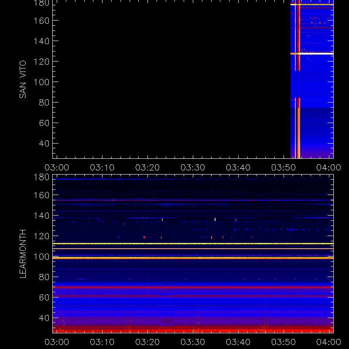The image size is (349, 349).
Task: Select the 40 tick label on SAN VITO plot
Action: (44, 144)
